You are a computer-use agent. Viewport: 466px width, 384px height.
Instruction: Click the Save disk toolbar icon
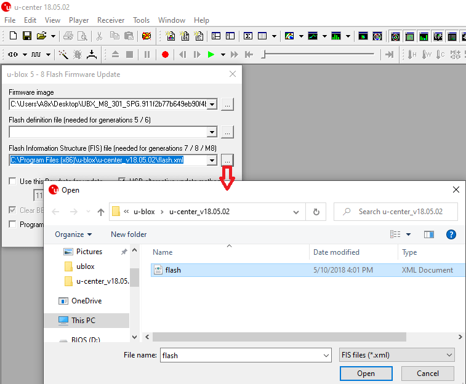coord(27,36)
